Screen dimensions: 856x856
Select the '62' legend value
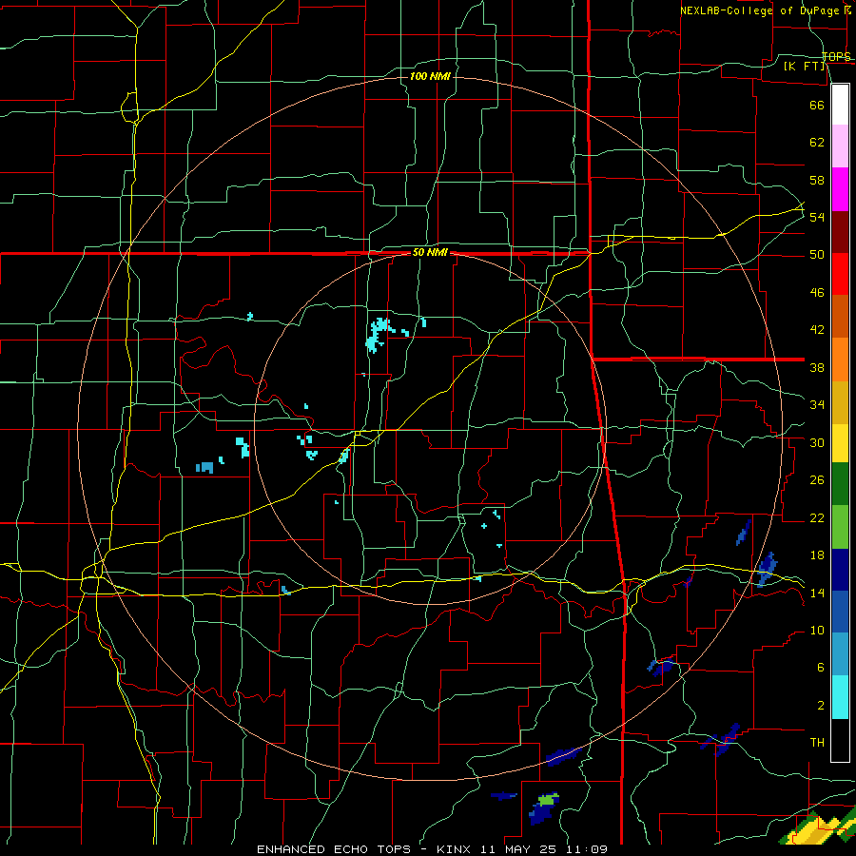817,143
